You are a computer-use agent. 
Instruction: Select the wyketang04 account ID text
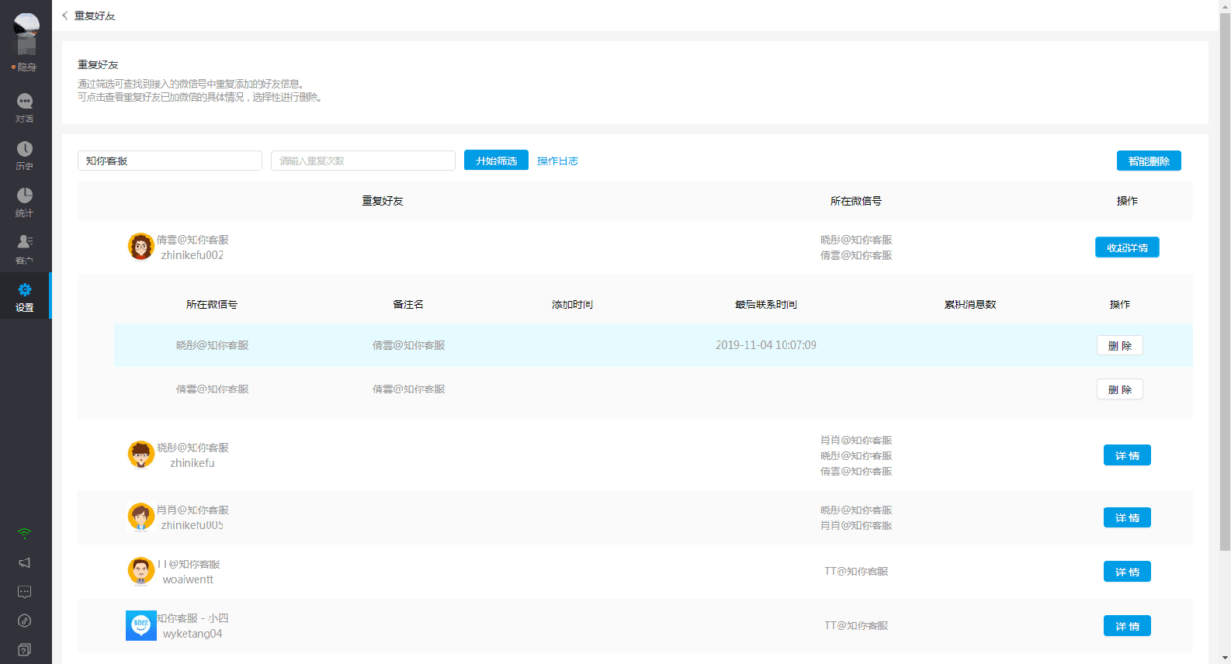tap(192, 634)
